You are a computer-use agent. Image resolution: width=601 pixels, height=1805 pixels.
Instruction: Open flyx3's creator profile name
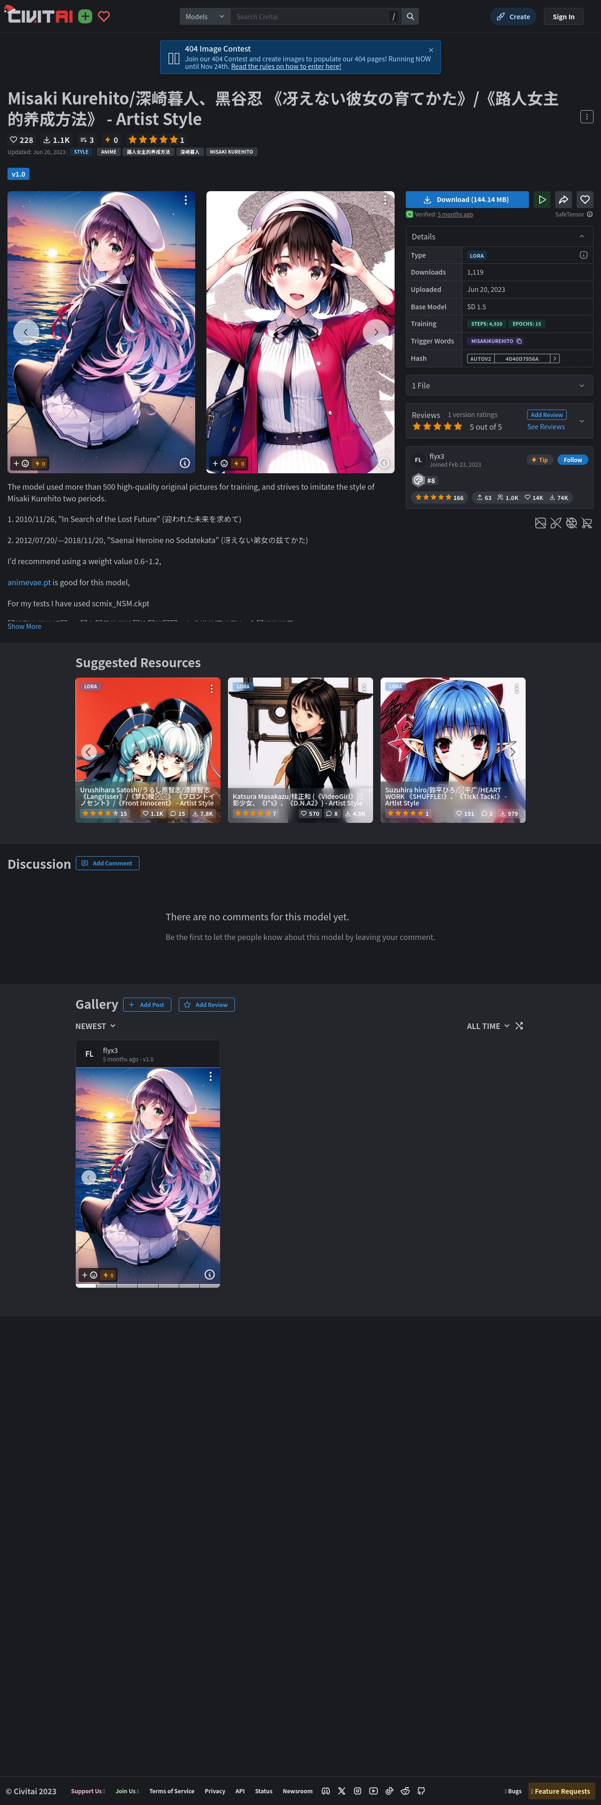437,456
